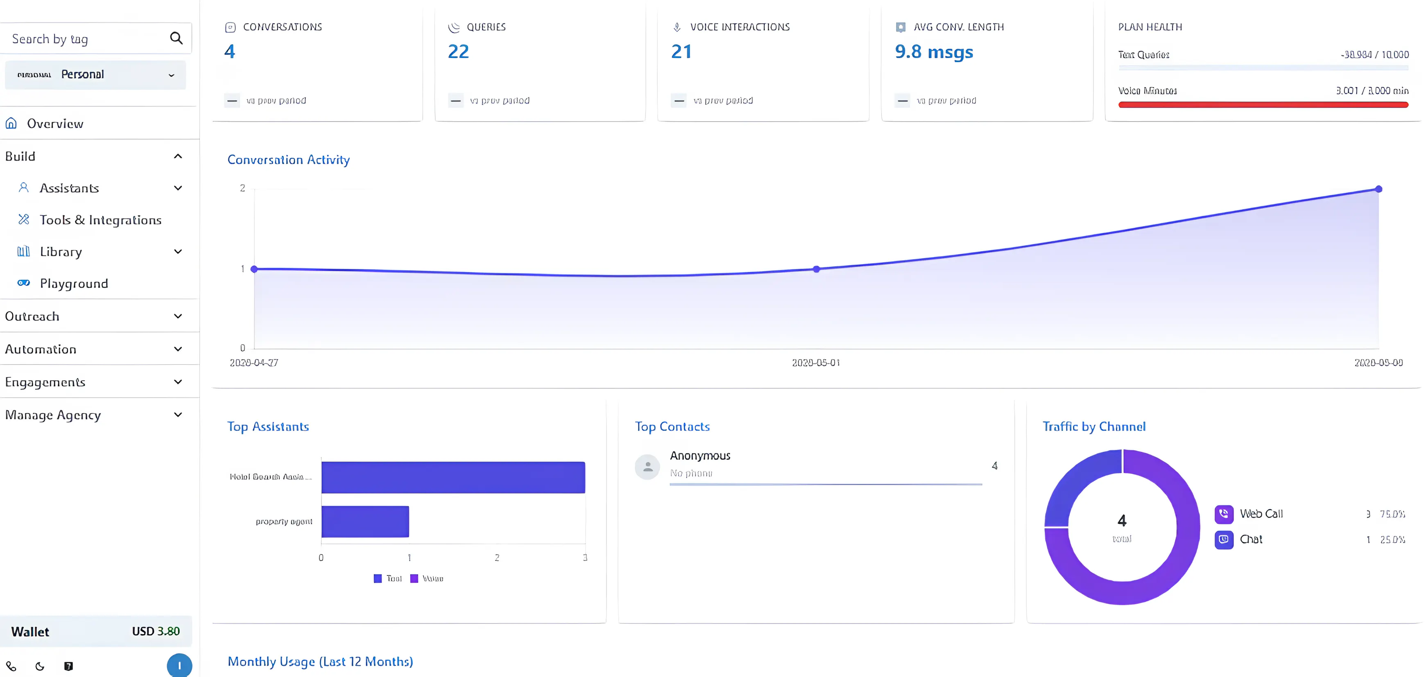Toggle the Text legend swatch
1428x677 pixels.
click(x=378, y=578)
